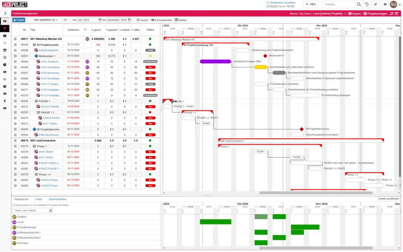Click the Export link in header
Image resolution: width=403 pixels, height=252 pixels.
[354, 13]
